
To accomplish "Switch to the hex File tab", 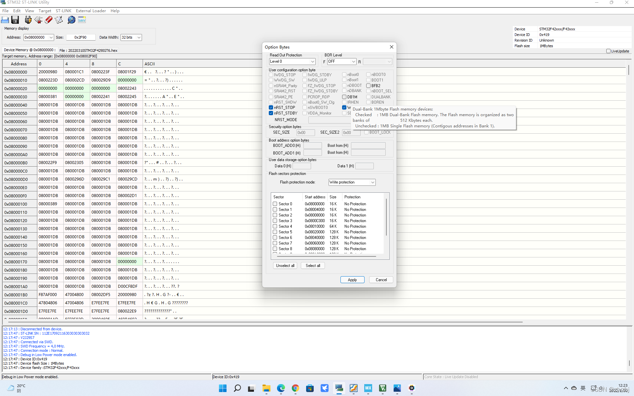I will (x=88, y=50).
